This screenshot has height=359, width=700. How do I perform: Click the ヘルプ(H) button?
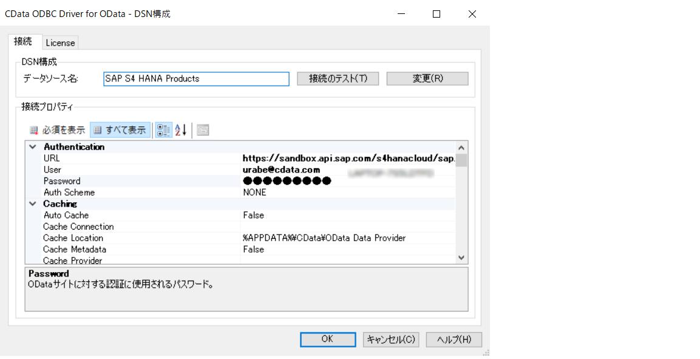point(454,340)
